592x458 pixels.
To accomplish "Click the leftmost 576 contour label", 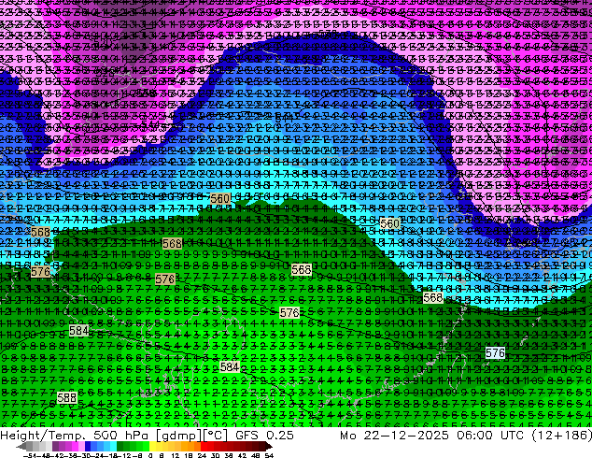I will click(40, 271).
